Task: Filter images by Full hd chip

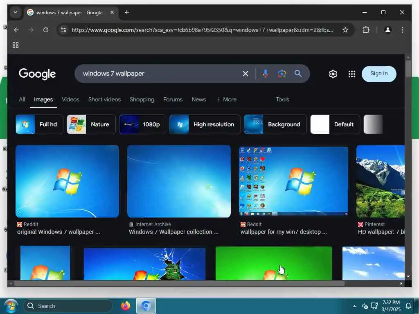Action: (x=39, y=124)
